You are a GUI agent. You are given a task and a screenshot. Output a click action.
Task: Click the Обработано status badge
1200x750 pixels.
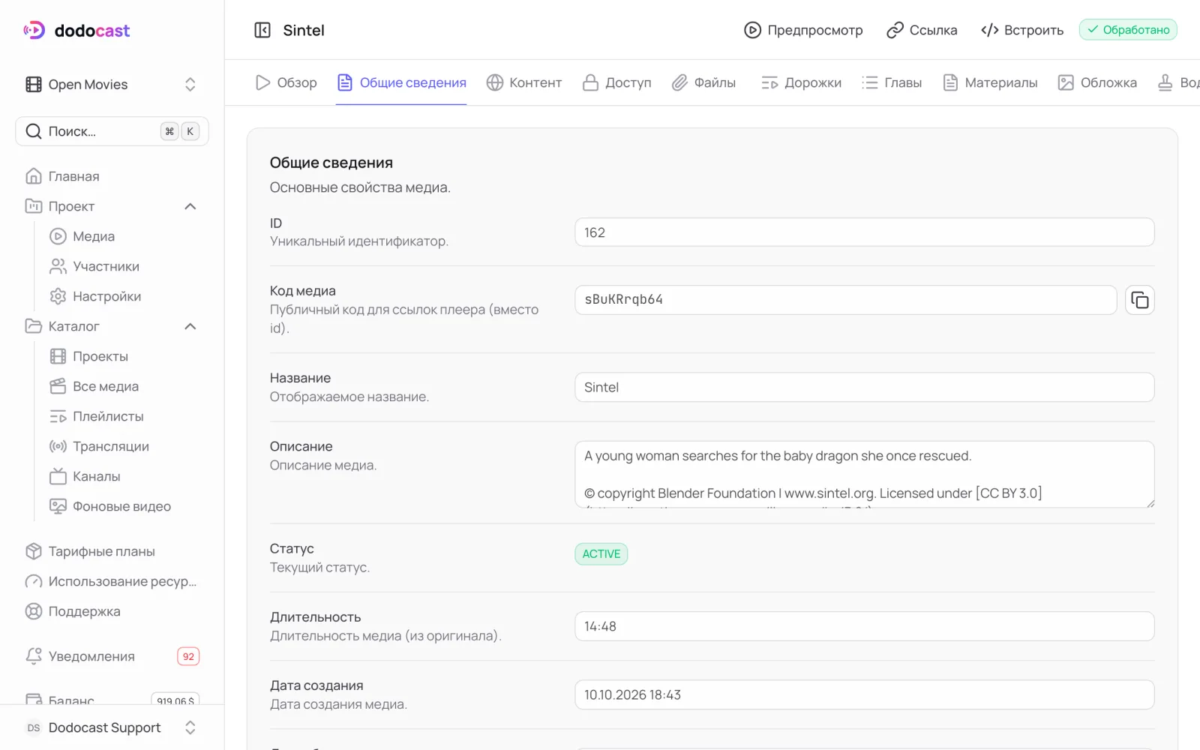[x=1128, y=30]
